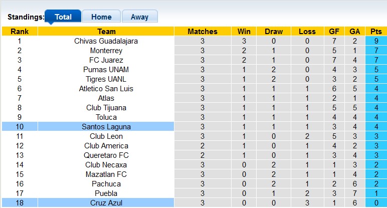The width and height of the screenshot is (387, 208).
Task: Open the Tigres UANL team link
Action: 106,79
